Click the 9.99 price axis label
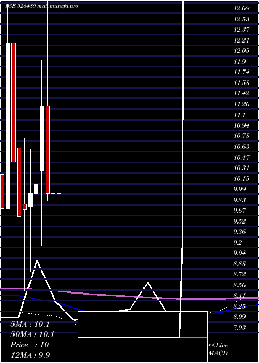The height and width of the screenshot is (363, 259). pos(240,190)
